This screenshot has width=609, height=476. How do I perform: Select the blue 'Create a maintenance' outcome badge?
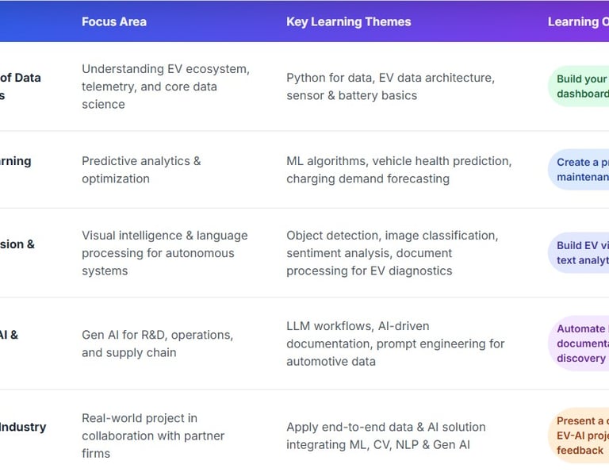(x=579, y=170)
